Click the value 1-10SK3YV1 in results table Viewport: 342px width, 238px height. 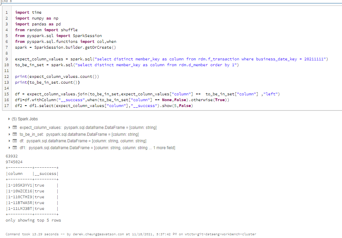click(x=20, y=185)
